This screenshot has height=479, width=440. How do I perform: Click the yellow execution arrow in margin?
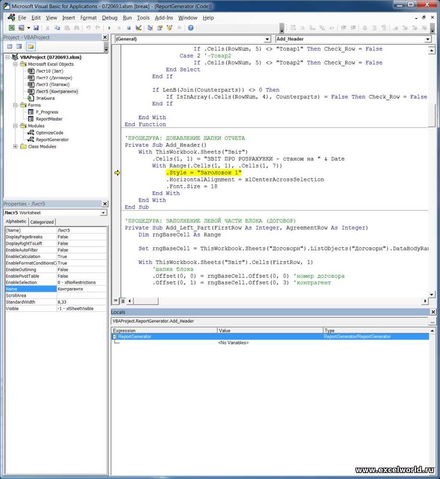(117, 173)
